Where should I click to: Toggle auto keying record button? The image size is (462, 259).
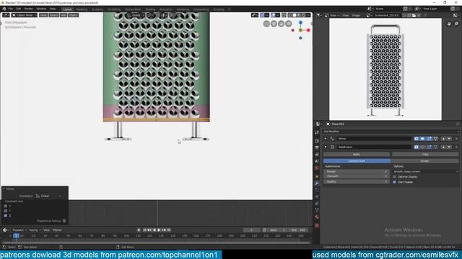139,230
